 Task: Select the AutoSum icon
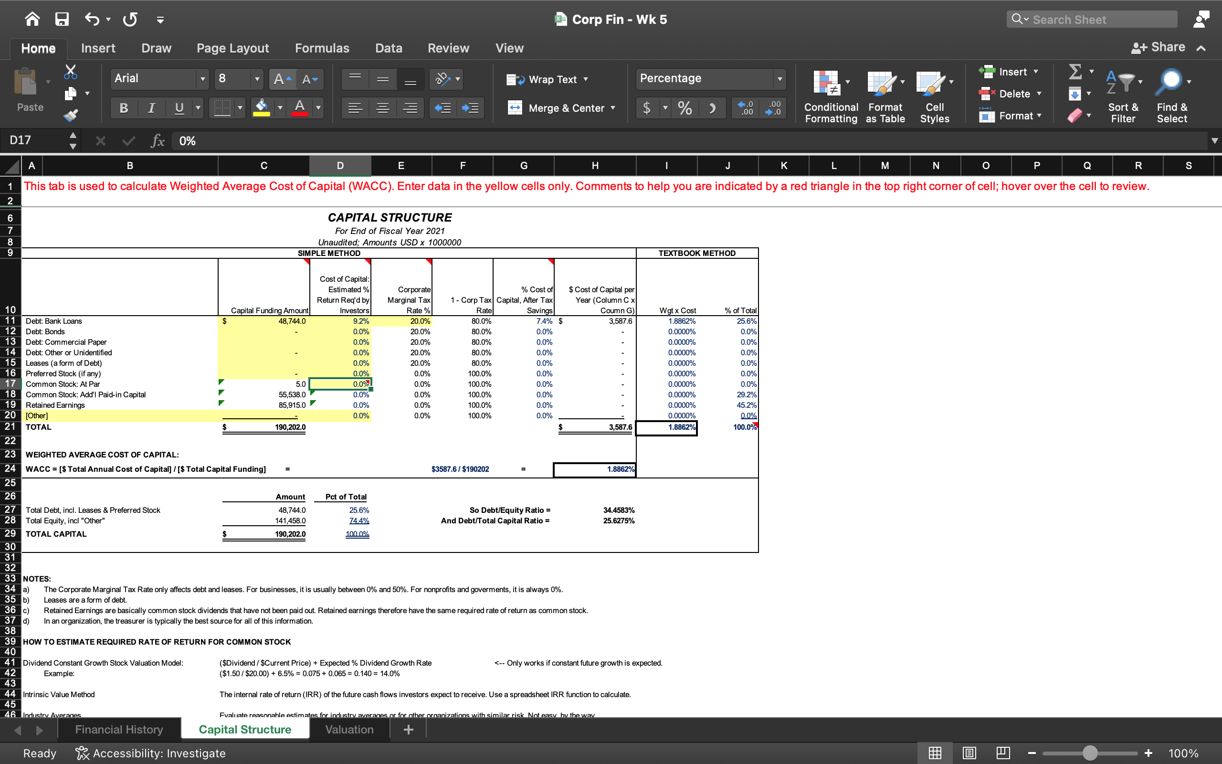pyautogui.click(x=1076, y=72)
